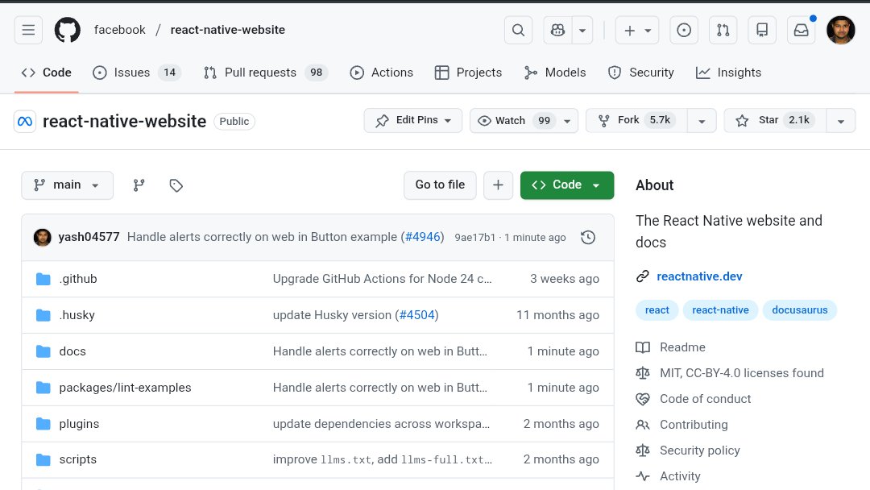Expand the Fork options arrow
The height and width of the screenshot is (490, 870).
(x=702, y=121)
